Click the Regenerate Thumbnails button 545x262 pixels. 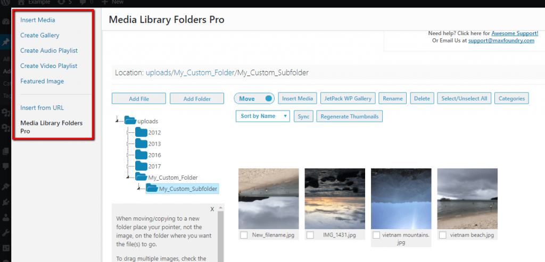tap(349, 116)
